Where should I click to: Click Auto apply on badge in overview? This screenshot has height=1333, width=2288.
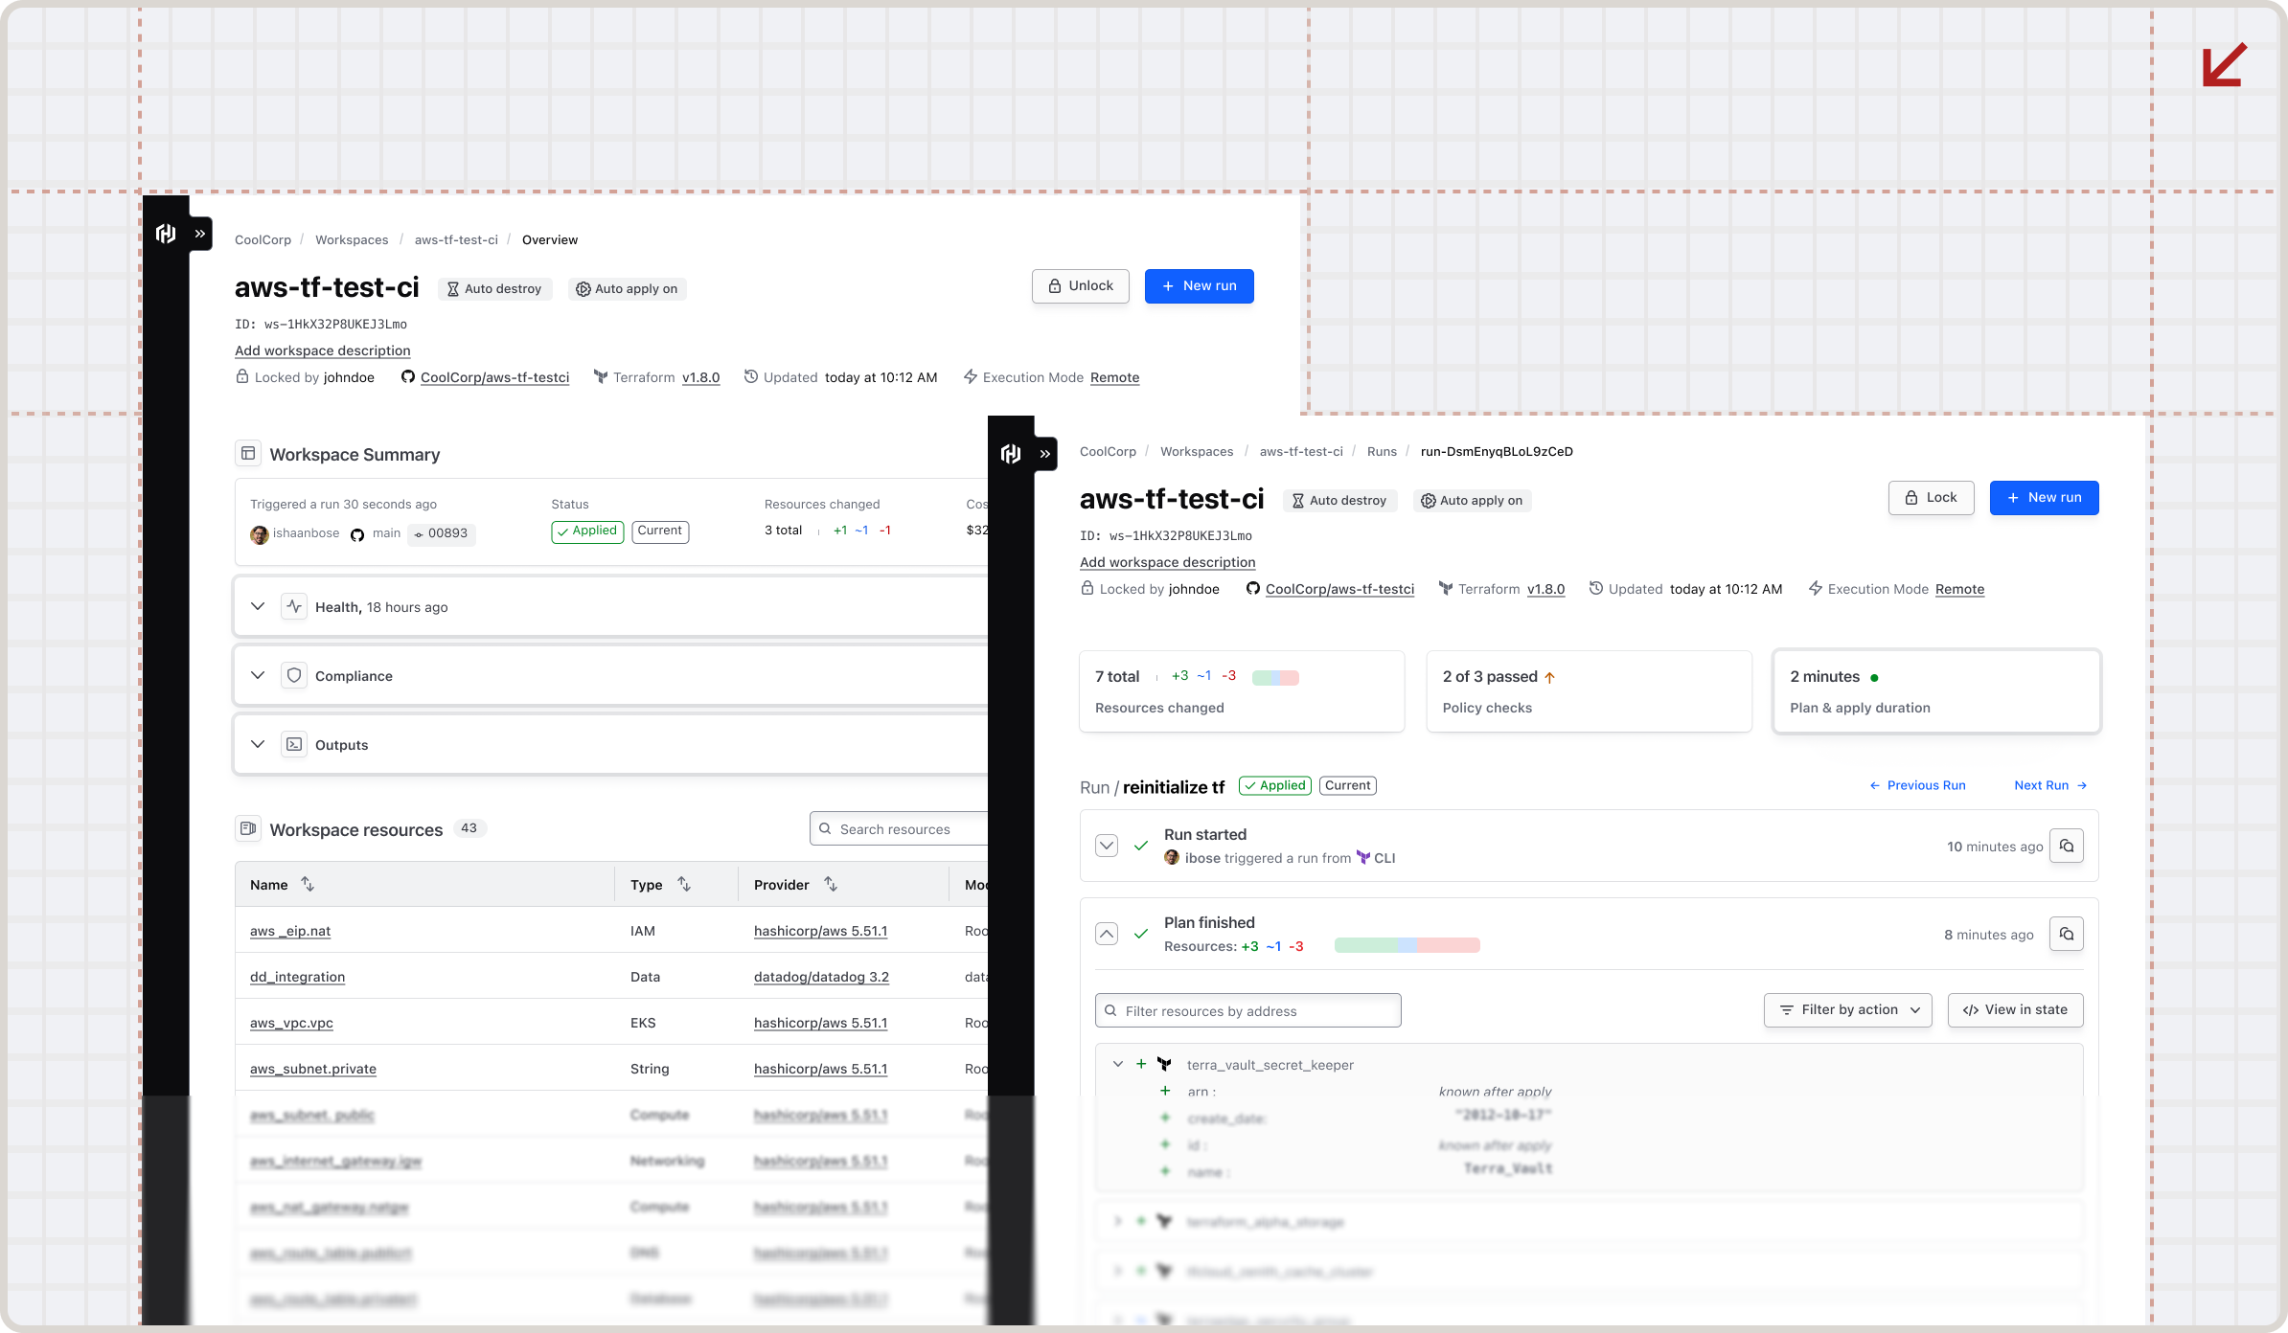627,289
